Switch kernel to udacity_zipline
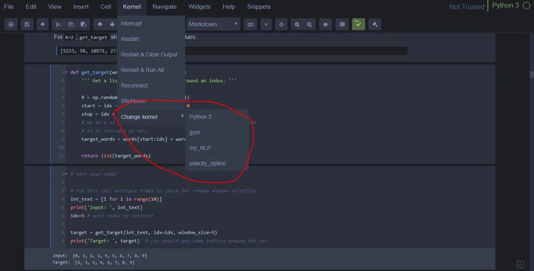Screen dimensions: 534x271 [217, 164]
